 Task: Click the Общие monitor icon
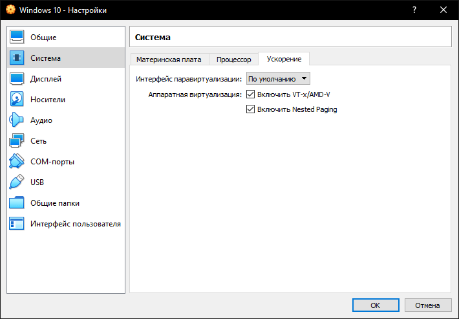tap(17, 37)
